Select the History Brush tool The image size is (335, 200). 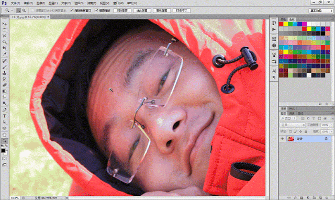pos(4,79)
